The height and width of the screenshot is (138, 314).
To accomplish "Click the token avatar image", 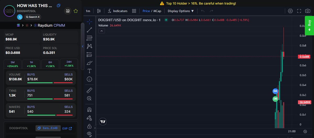I will point(9,11).
